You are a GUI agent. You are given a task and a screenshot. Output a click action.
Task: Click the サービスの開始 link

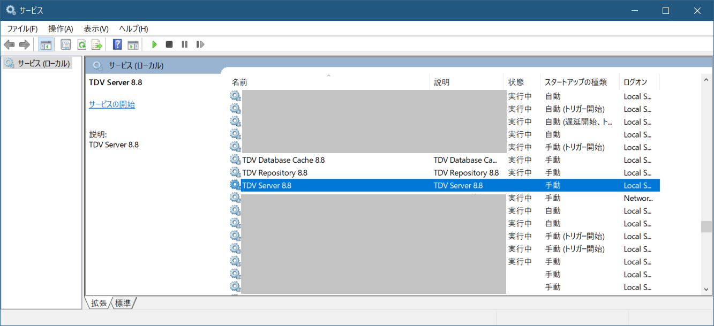pyautogui.click(x=112, y=104)
